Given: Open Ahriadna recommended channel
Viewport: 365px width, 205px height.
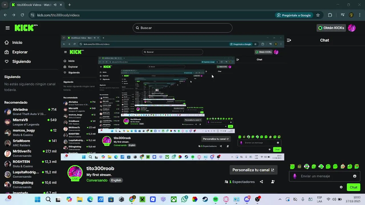Looking at the screenshot, I should pyautogui.click(x=30, y=112).
